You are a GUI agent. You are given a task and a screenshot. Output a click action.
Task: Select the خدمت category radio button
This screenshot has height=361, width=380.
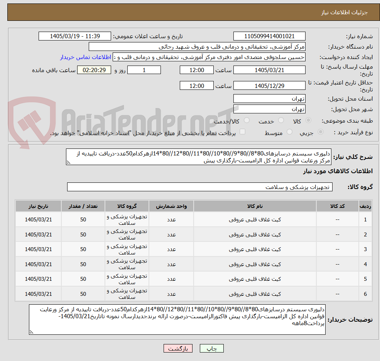tap(281, 120)
